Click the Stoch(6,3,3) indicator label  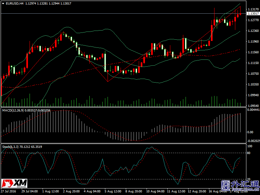(x=10, y=147)
